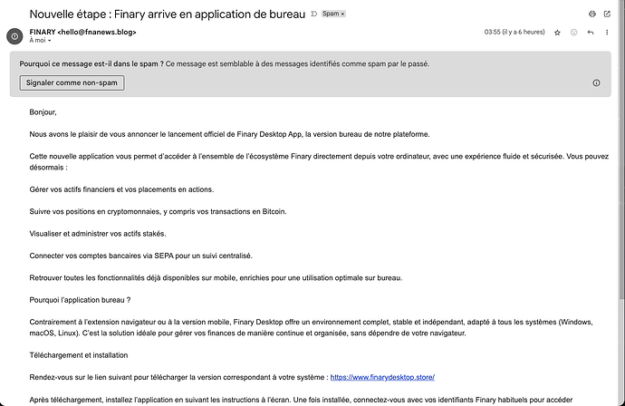Open the email in a new window

pyautogui.click(x=607, y=14)
